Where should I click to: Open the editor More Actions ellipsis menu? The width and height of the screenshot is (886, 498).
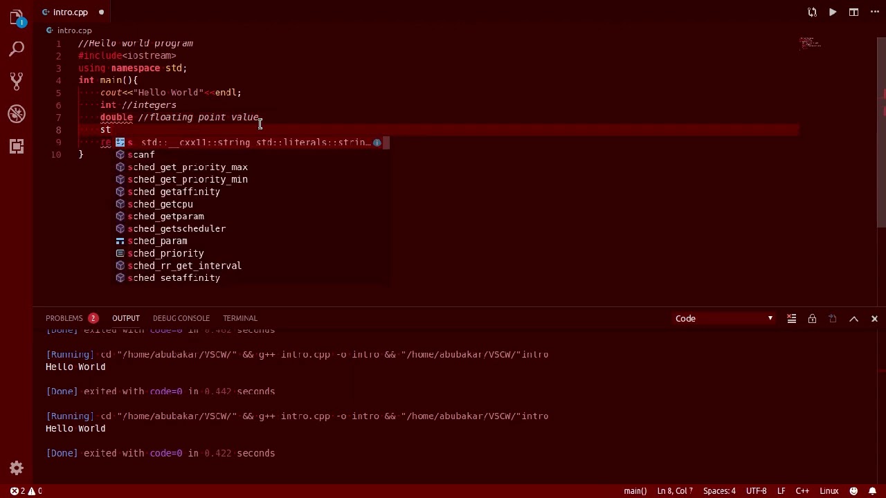874,12
